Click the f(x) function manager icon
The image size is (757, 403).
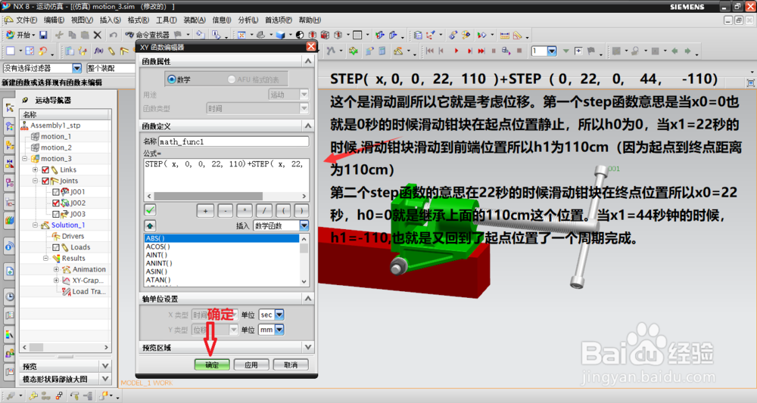pyautogui.click(x=99, y=51)
